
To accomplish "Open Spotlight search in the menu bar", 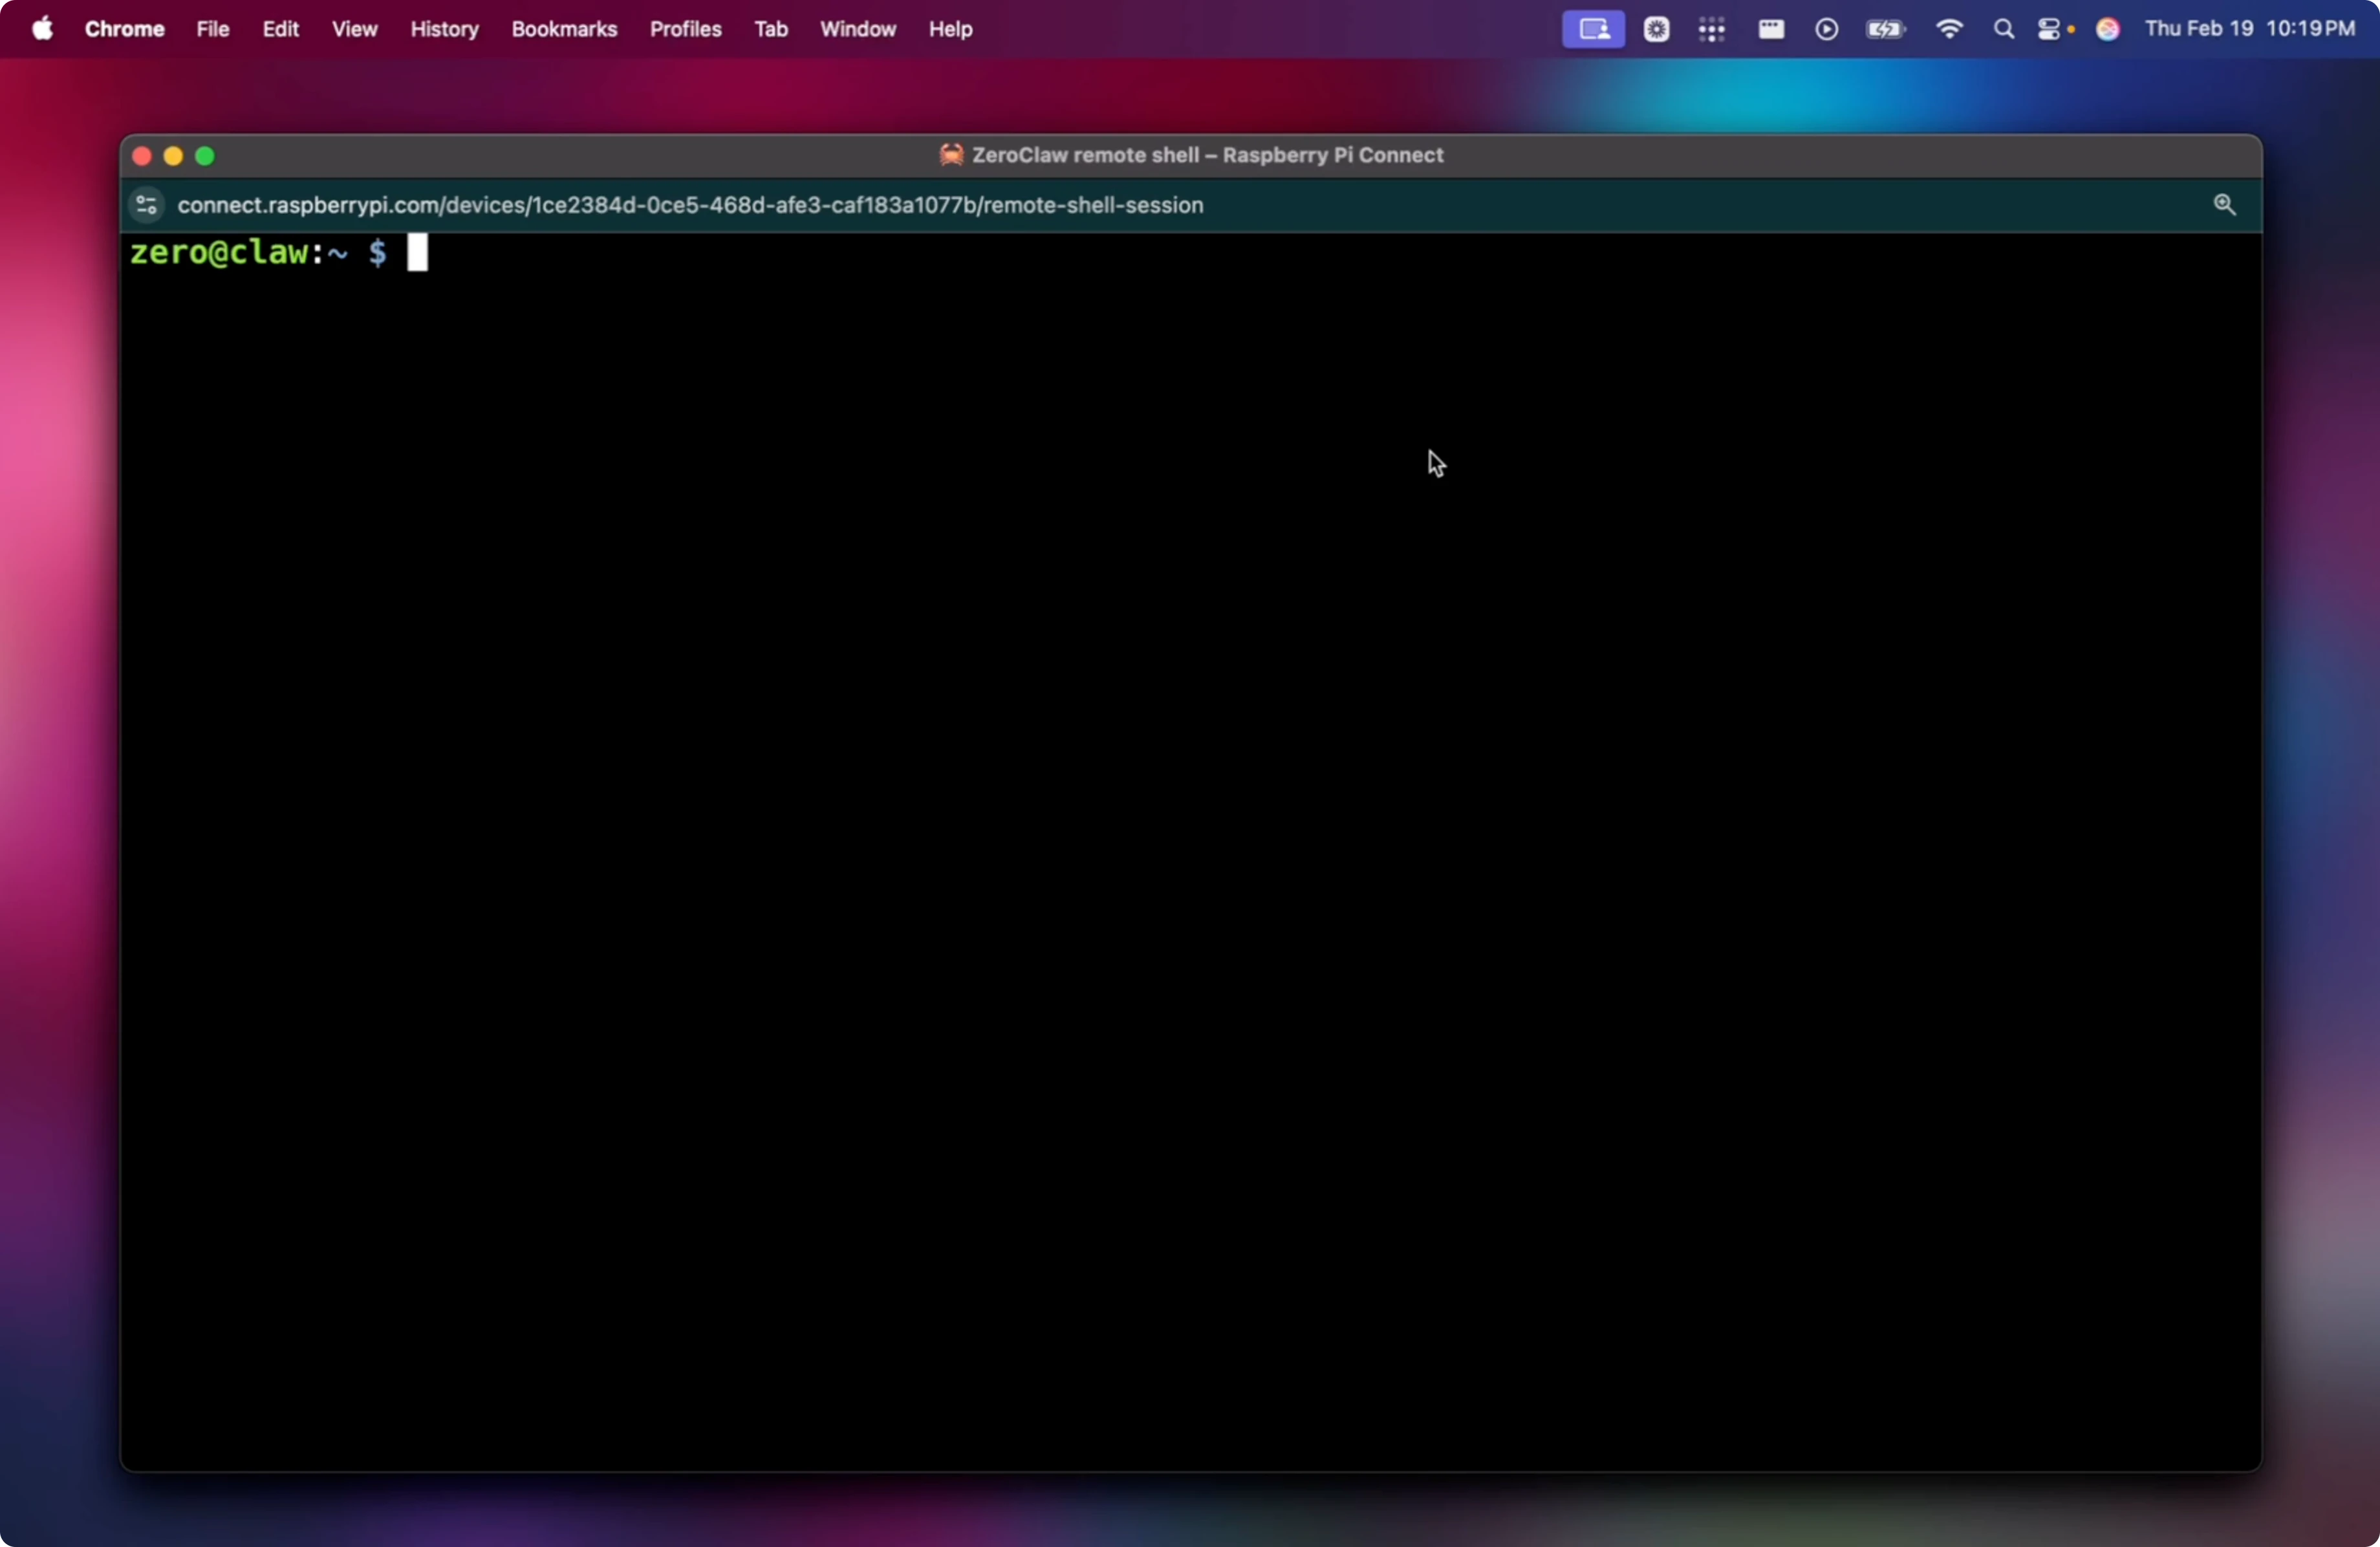I will tap(2003, 29).
